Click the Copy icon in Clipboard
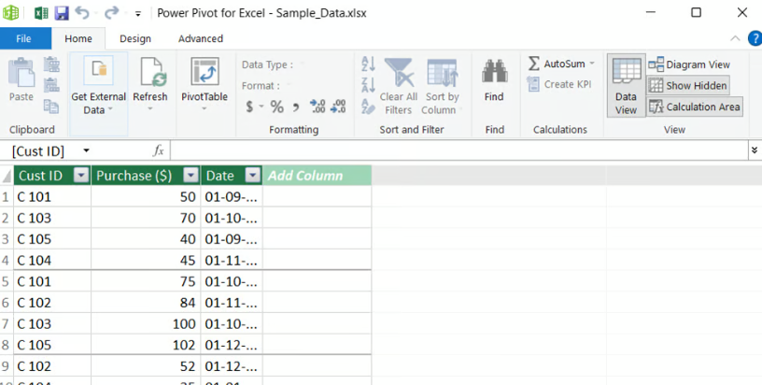 51,106
